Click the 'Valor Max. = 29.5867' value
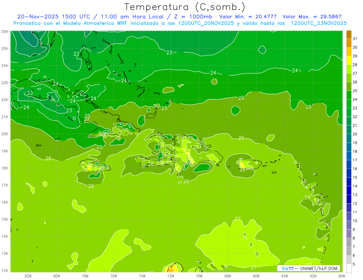 [312, 17]
